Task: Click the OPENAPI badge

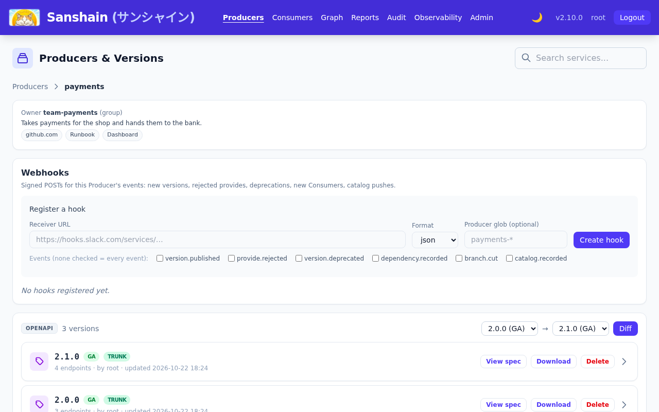Action: tap(39, 328)
